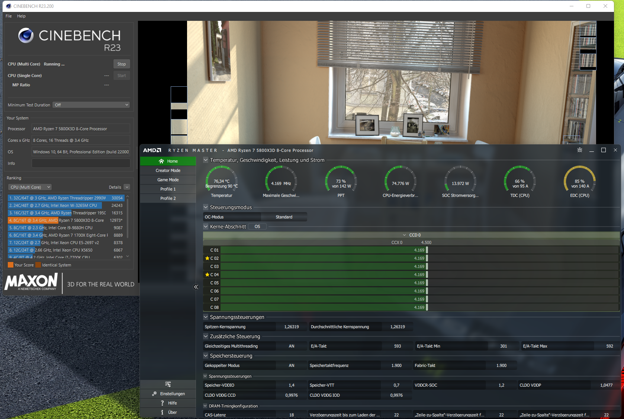This screenshot has width=624, height=419.
Task: Open the Help menu in Cinebench
Action: pos(21,16)
